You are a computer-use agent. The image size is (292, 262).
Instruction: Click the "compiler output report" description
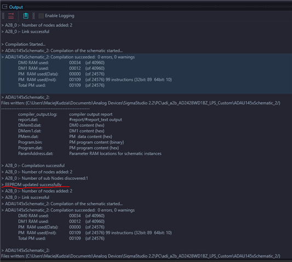91,114
